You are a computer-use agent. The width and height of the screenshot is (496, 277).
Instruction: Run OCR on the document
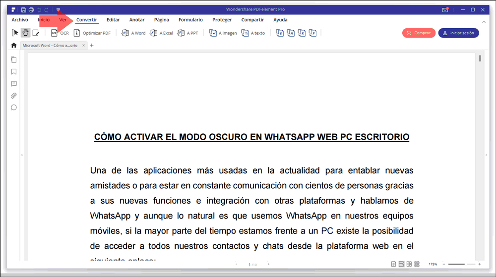(60, 33)
